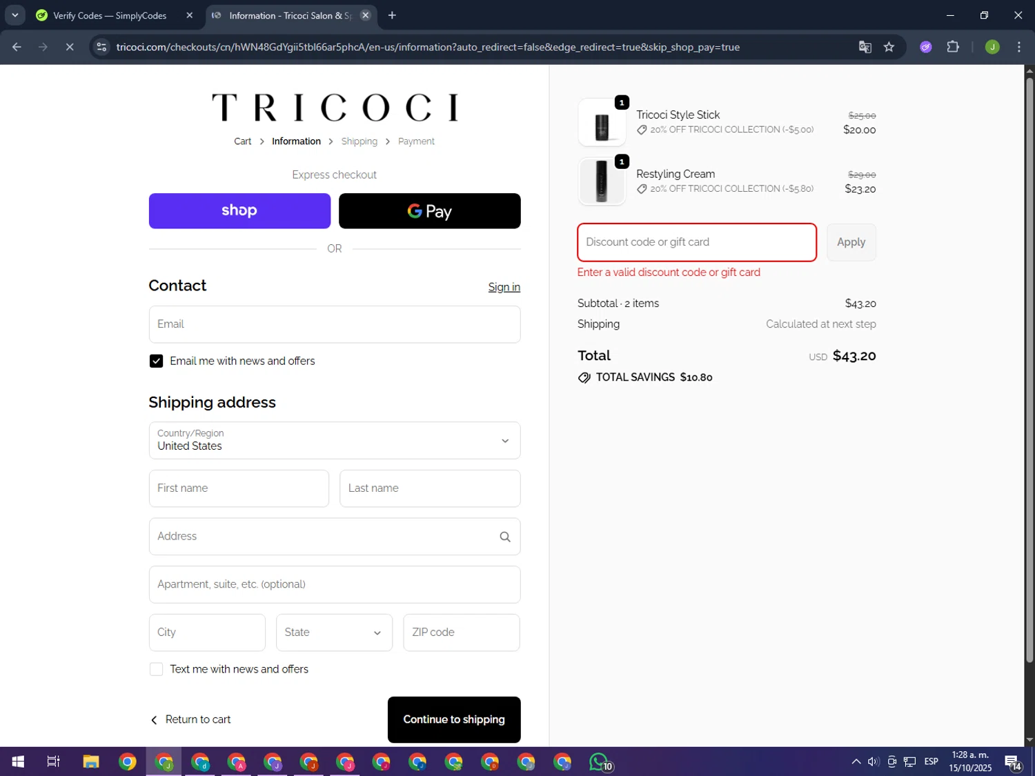
Task: Open the Chrome three-dot menu
Action: pos(1018,47)
